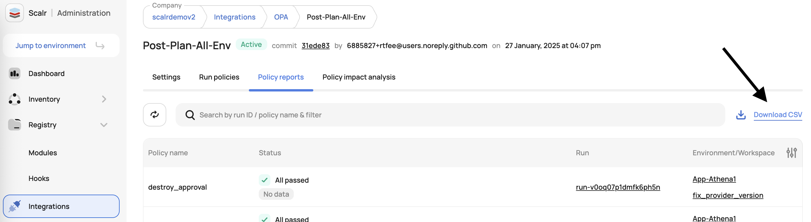Image resolution: width=811 pixels, height=222 pixels.
Task: Expand the Inventory menu chevron
Action: click(x=104, y=99)
